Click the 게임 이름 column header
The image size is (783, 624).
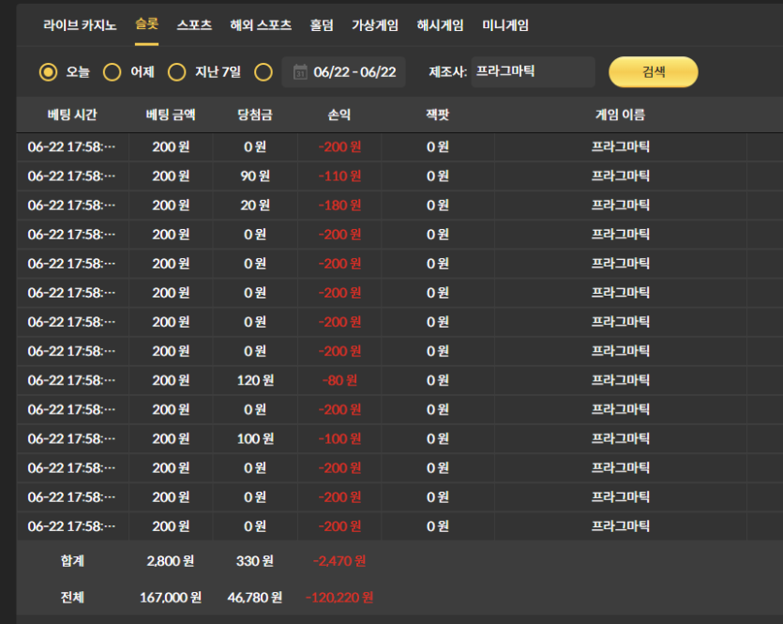point(620,114)
